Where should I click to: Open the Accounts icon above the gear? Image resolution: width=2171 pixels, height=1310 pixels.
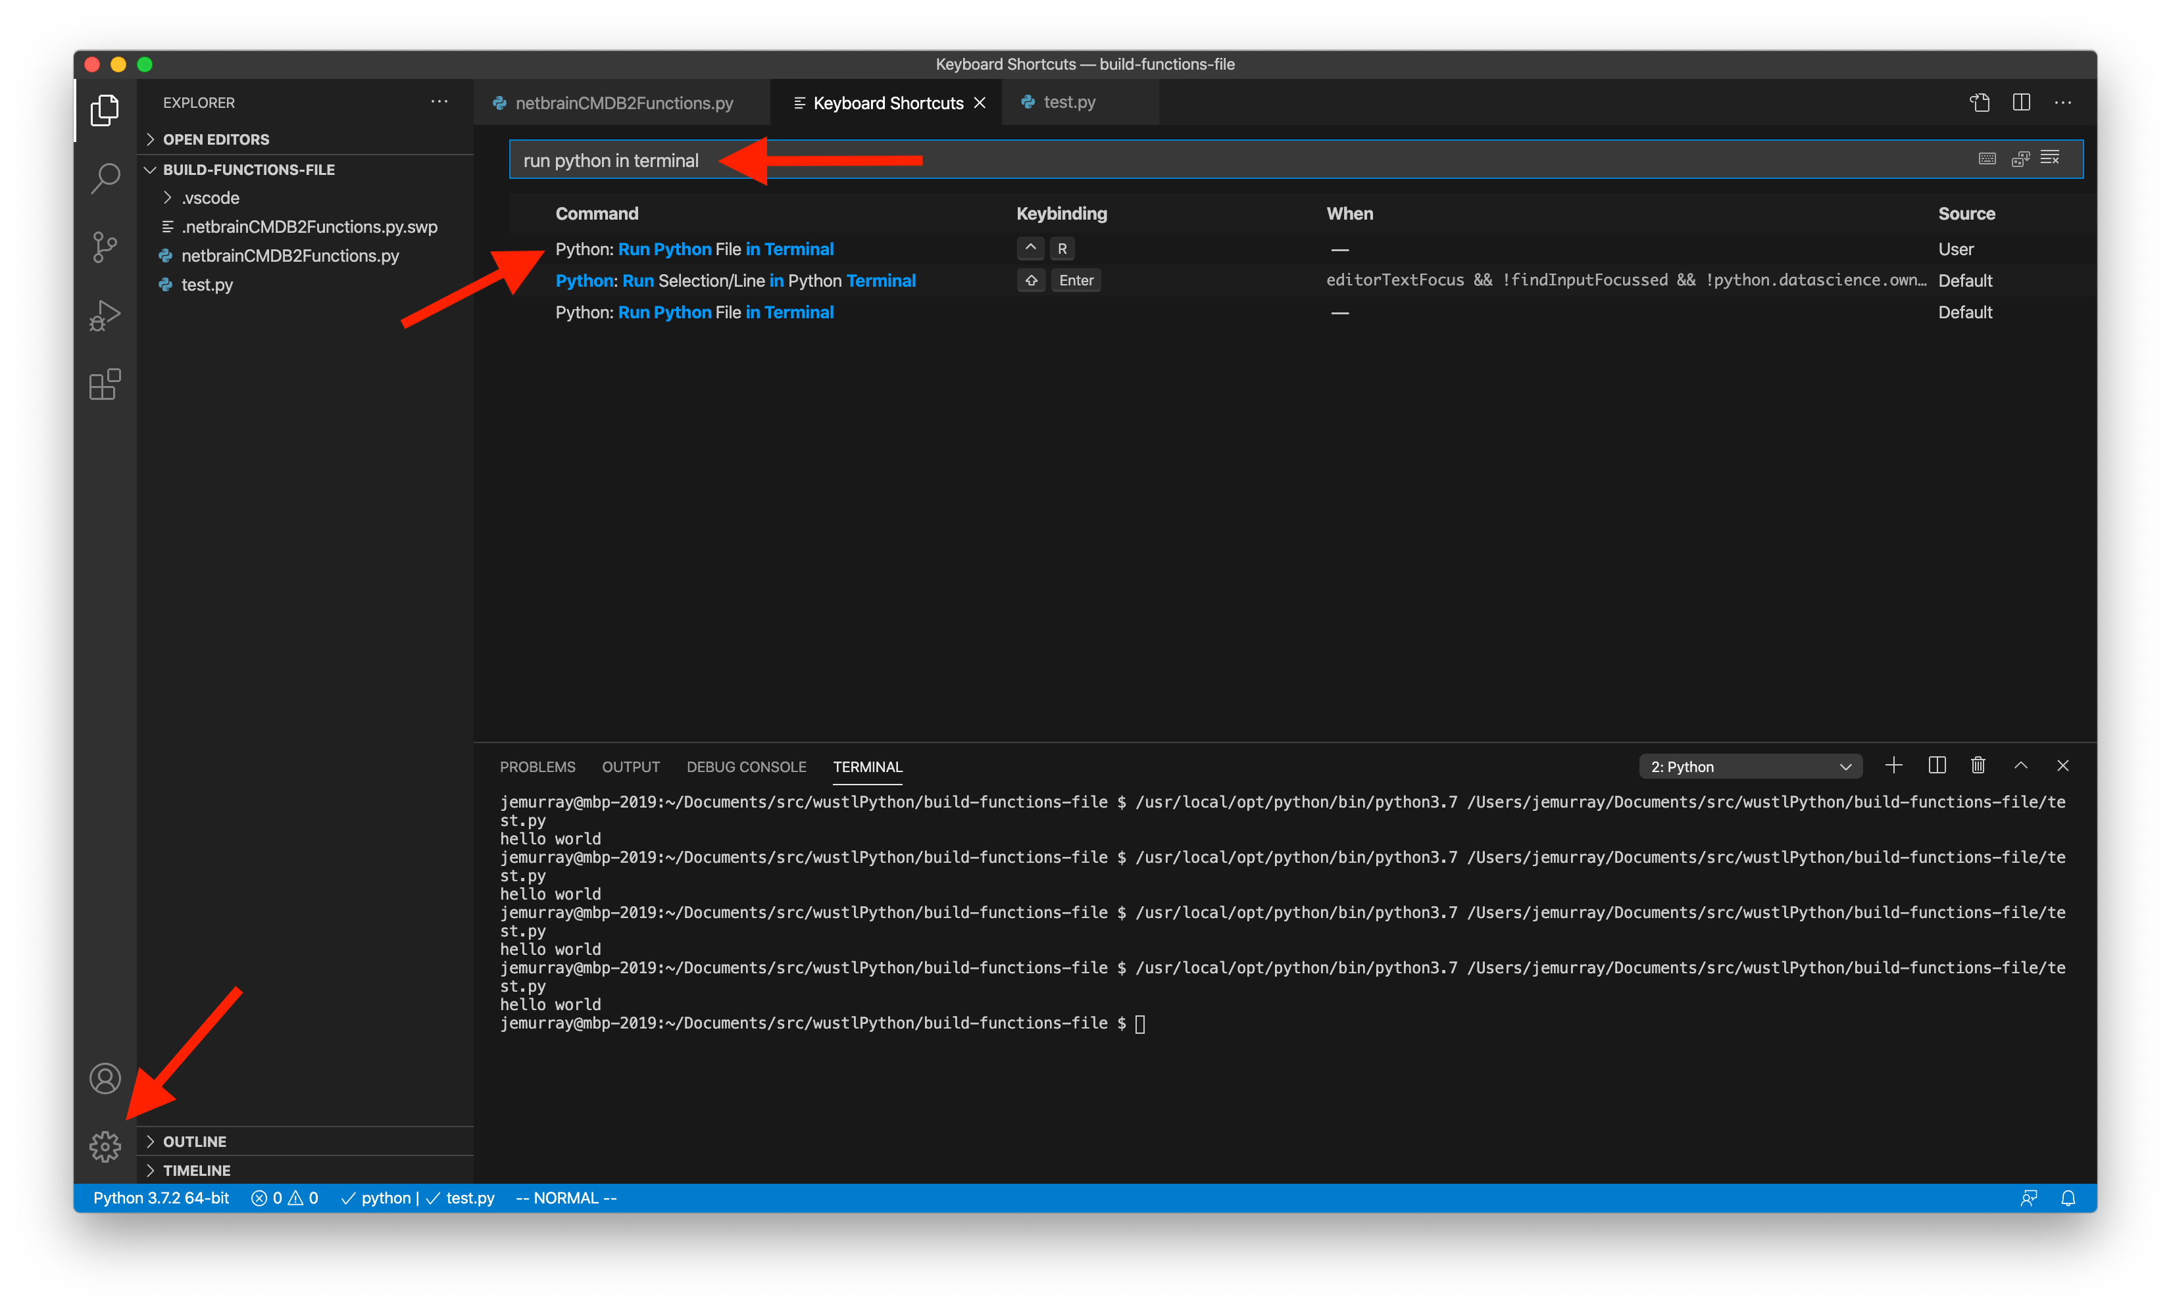105,1079
